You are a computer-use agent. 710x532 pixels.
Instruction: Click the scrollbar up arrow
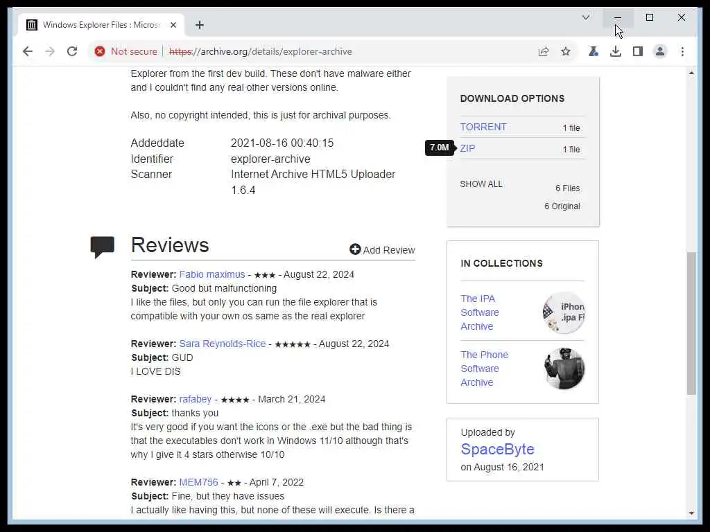(691, 73)
